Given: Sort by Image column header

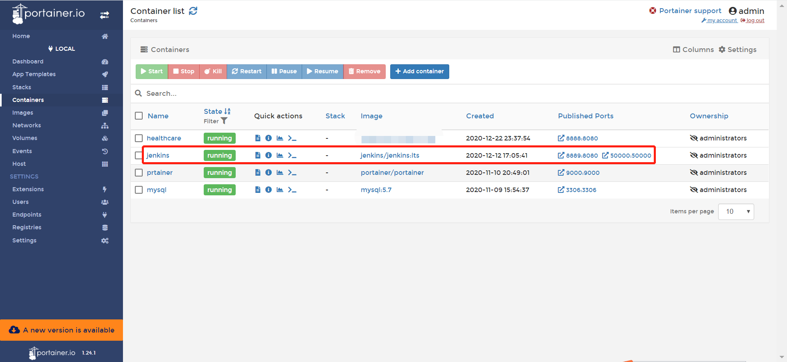Looking at the screenshot, I should [x=371, y=116].
